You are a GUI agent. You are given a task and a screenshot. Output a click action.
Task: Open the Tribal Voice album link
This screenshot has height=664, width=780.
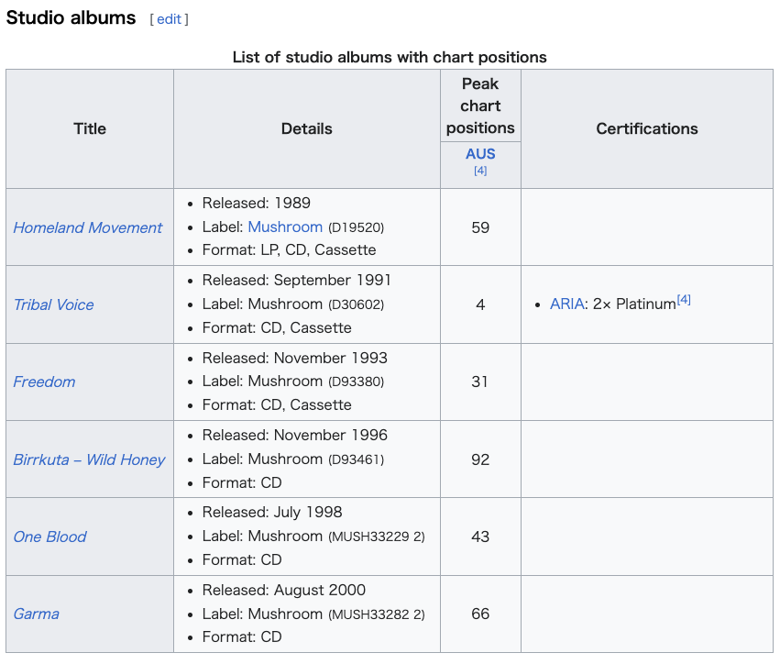coord(53,304)
